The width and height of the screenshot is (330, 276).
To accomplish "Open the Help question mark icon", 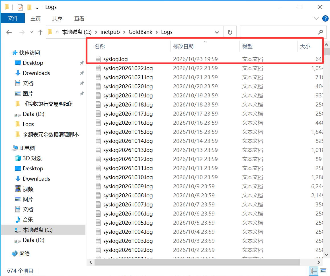I will click(x=325, y=18).
